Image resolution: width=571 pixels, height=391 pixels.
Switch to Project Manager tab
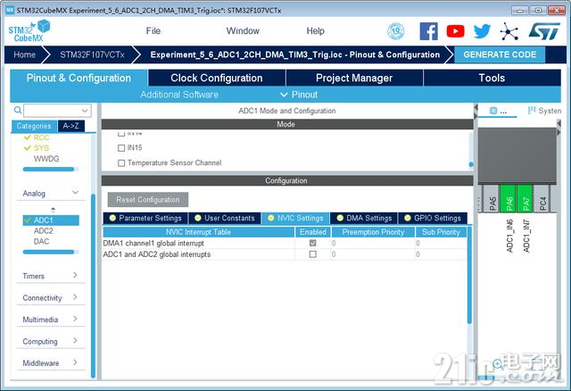354,78
